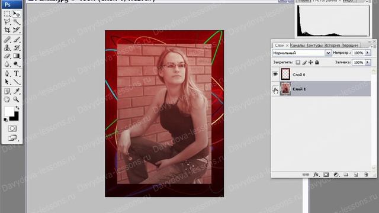This screenshot has width=379, height=213.
Task: Show layer Слой 1 visibility box
Action: coord(275,89)
